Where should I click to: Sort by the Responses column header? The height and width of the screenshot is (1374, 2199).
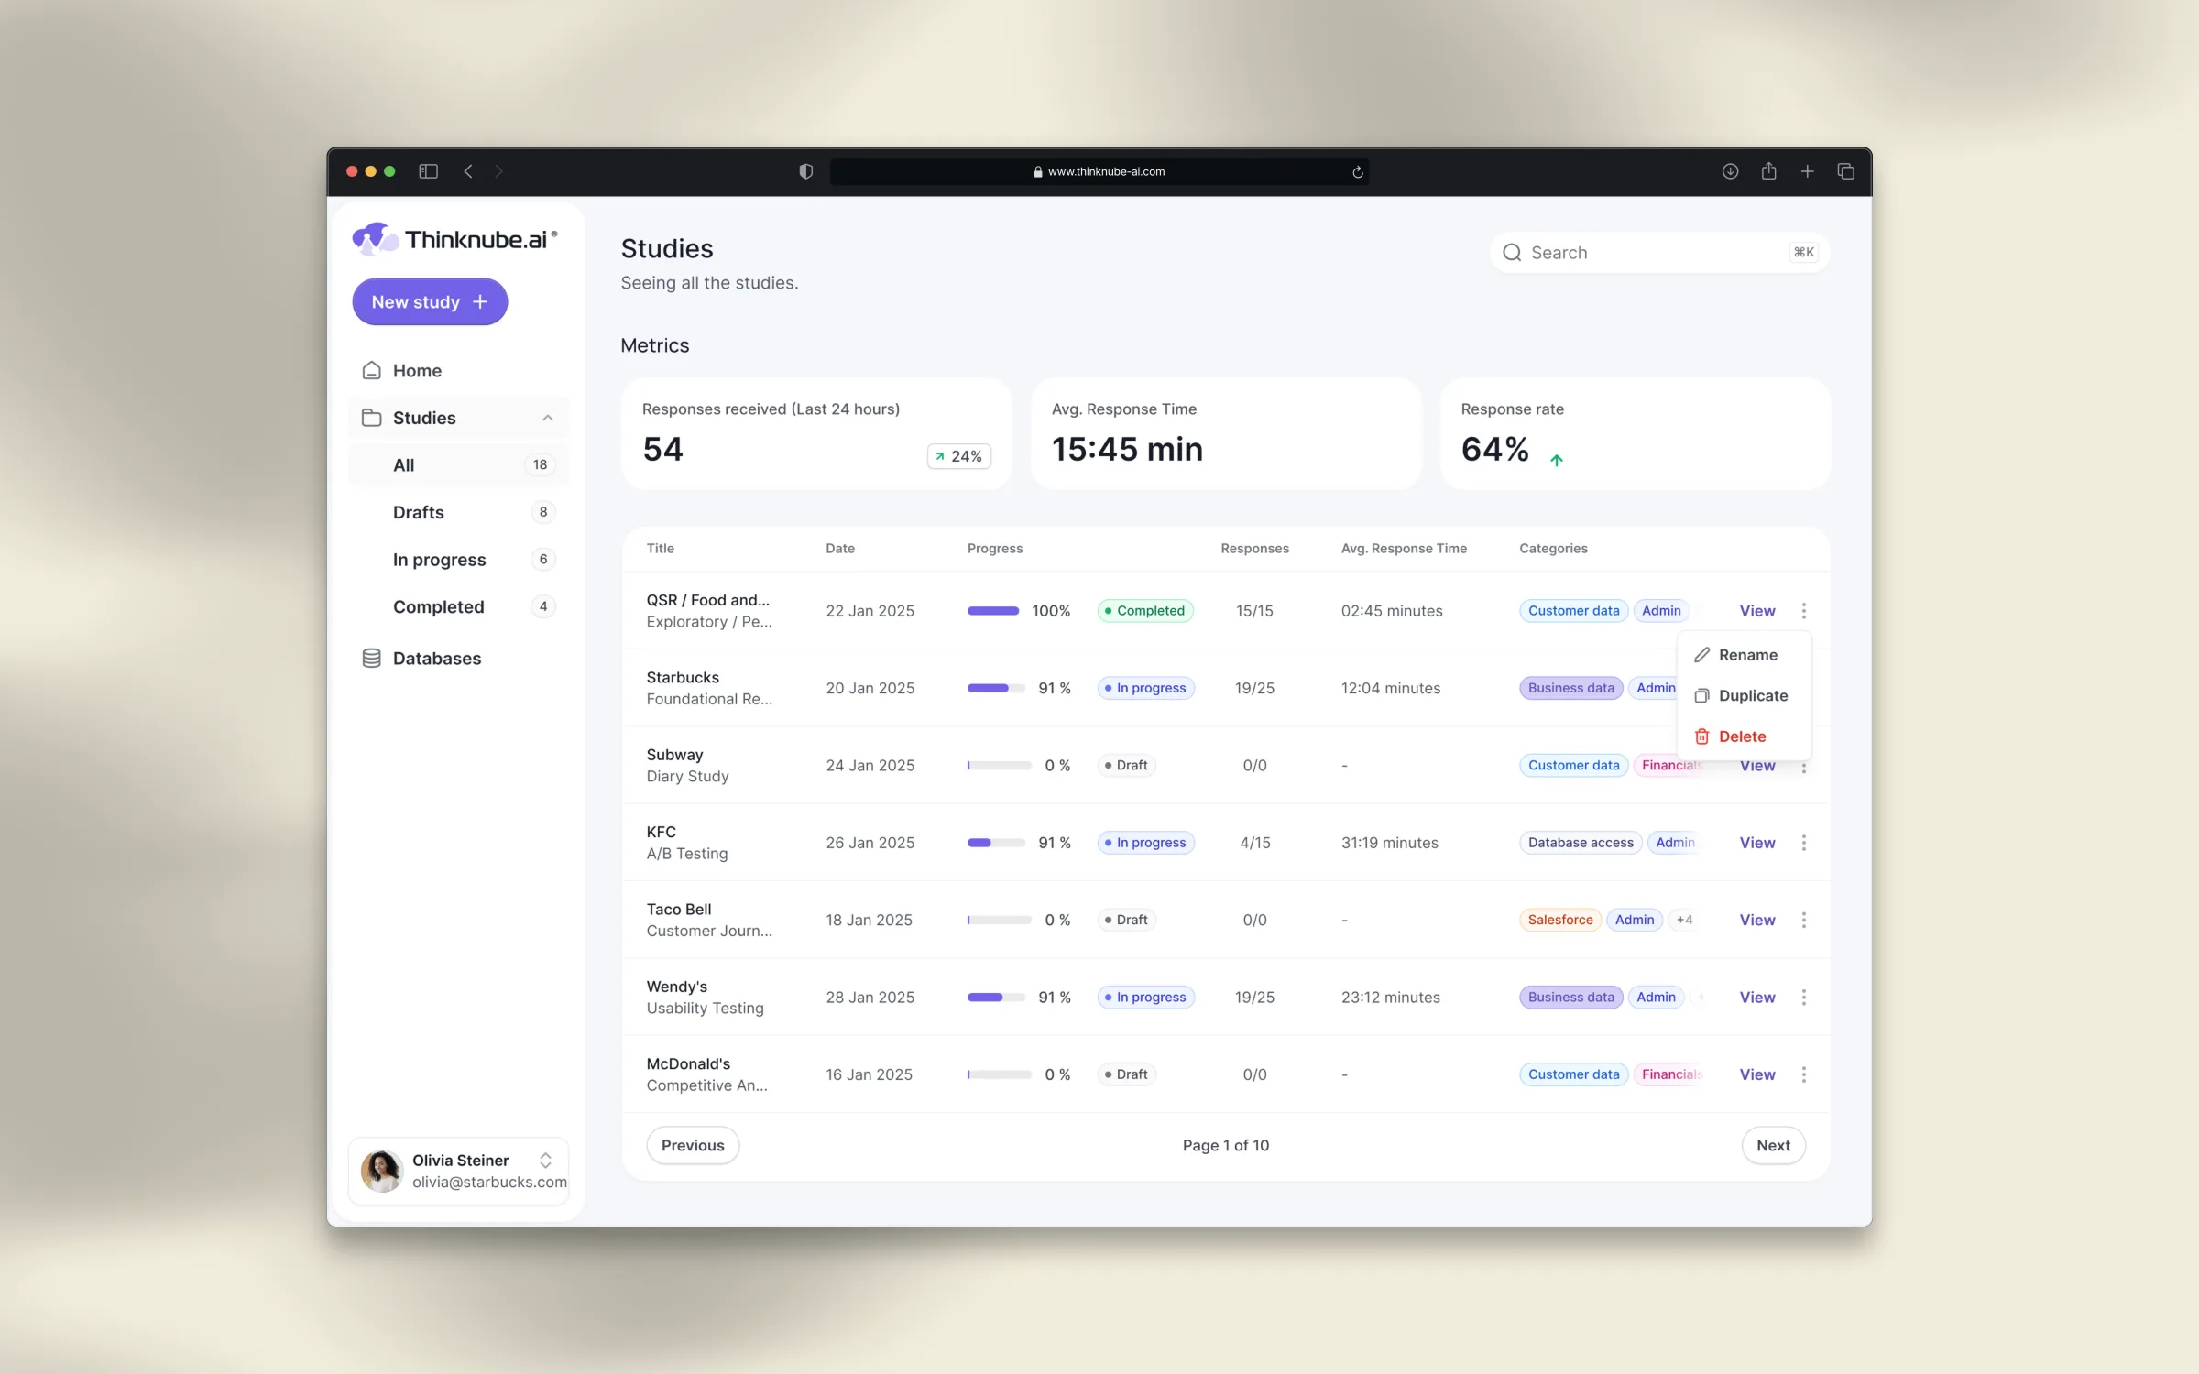pyautogui.click(x=1254, y=549)
